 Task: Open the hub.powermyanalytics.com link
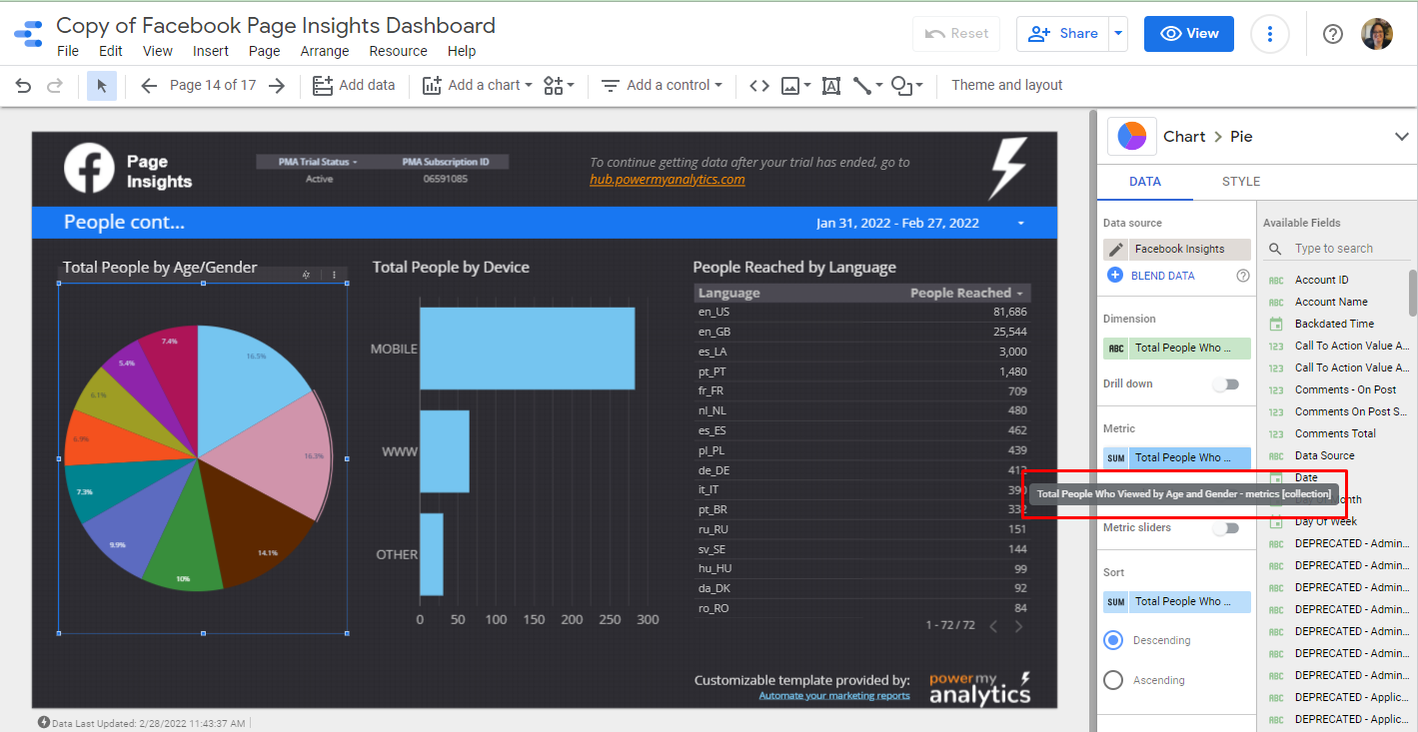[667, 180]
